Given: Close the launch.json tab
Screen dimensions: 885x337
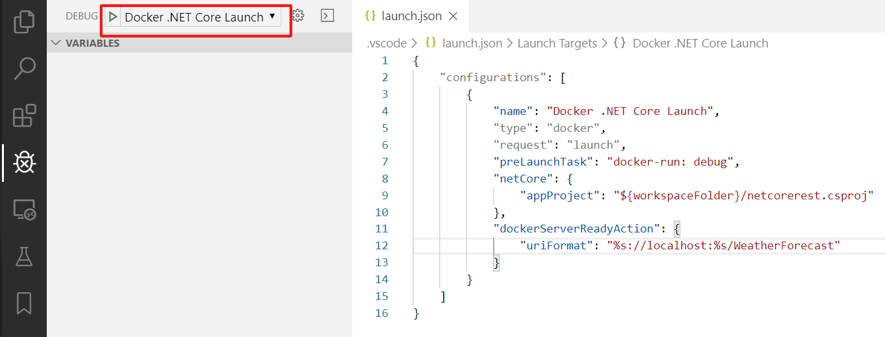Looking at the screenshot, I should point(454,16).
